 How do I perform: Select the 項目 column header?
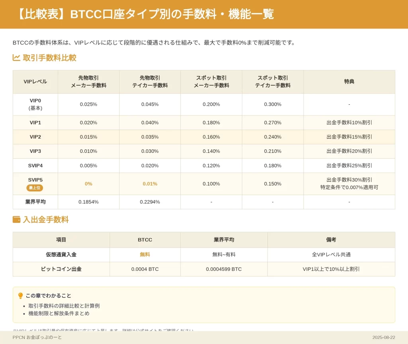pyautogui.click(x=61, y=240)
